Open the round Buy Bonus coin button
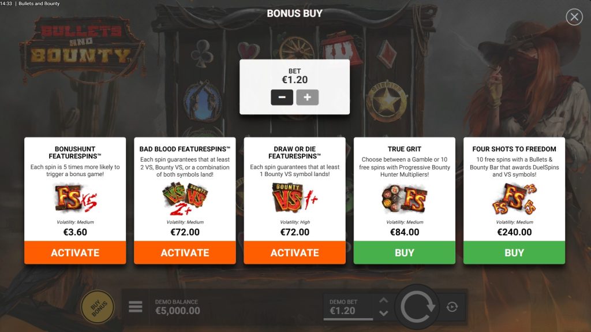 coord(98,307)
